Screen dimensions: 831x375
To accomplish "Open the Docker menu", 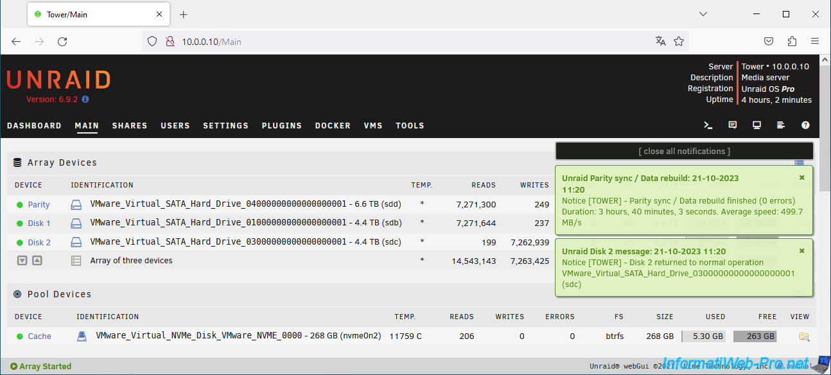I will tap(333, 126).
